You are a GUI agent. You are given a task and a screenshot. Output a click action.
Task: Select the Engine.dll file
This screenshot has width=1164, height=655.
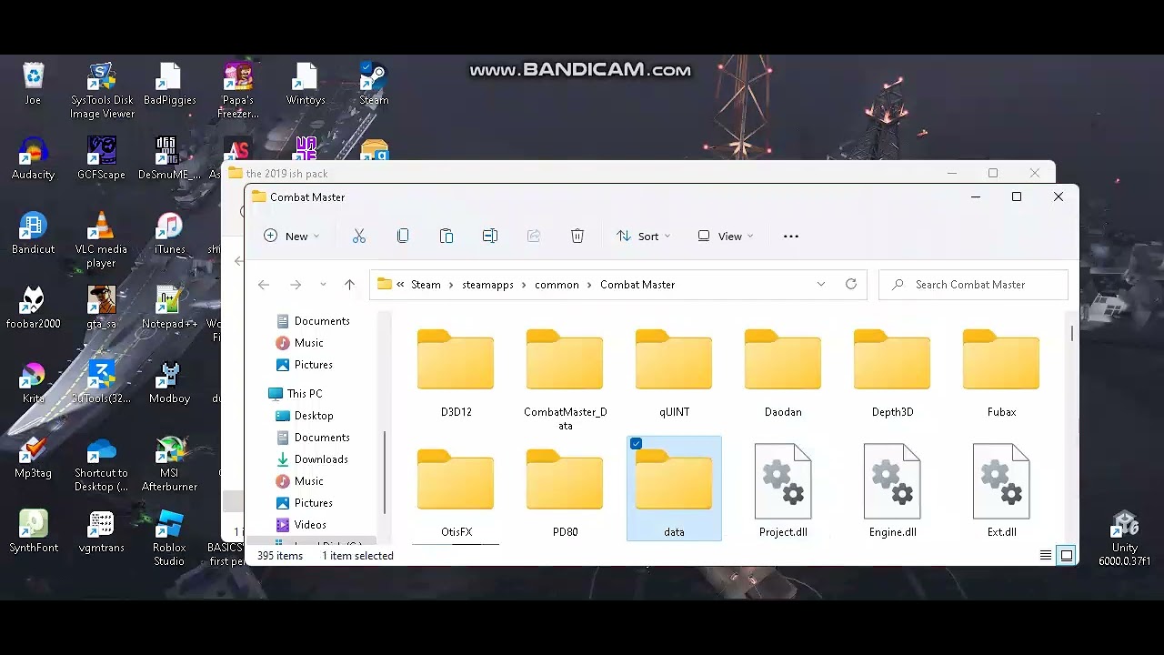click(x=892, y=490)
